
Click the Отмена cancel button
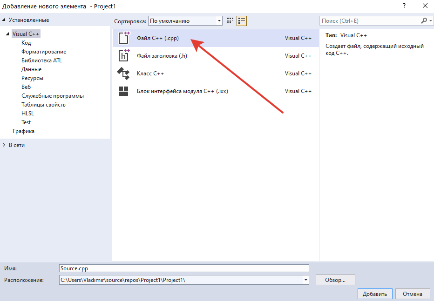coord(413,294)
